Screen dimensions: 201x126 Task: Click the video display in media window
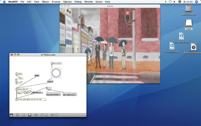(x=110, y=46)
